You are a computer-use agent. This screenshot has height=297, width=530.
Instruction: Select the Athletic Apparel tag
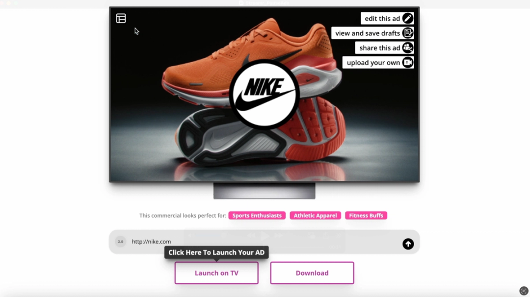point(315,215)
